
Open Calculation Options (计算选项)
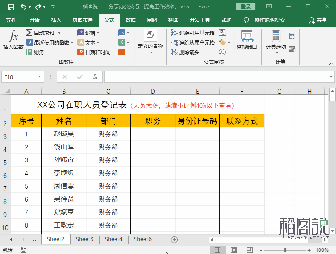point(276,42)
